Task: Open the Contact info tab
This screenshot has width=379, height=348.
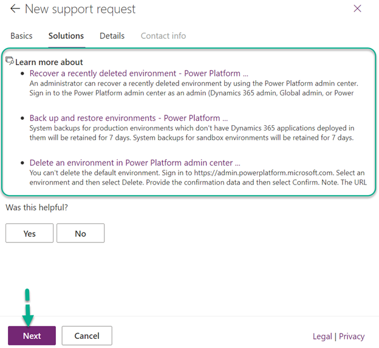Action: 163,36
